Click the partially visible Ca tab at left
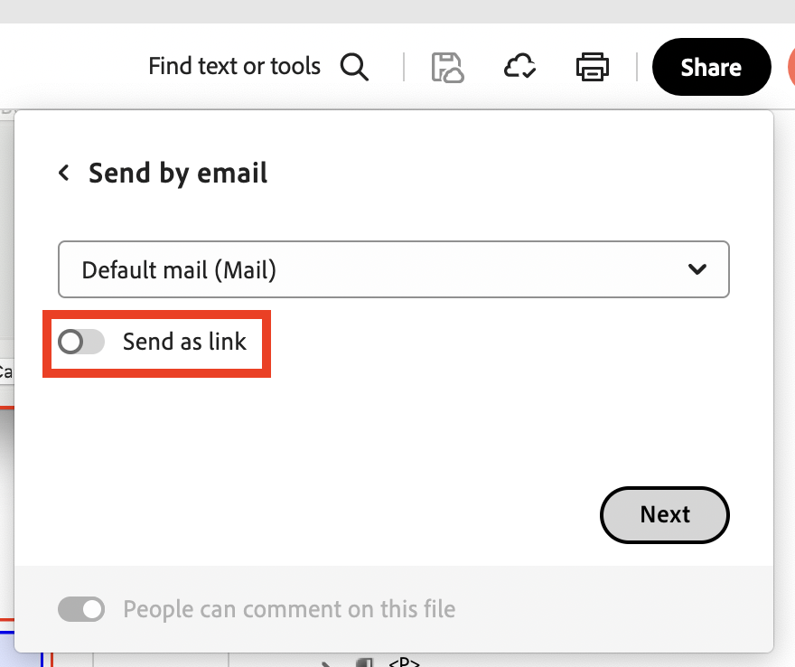 5,371
